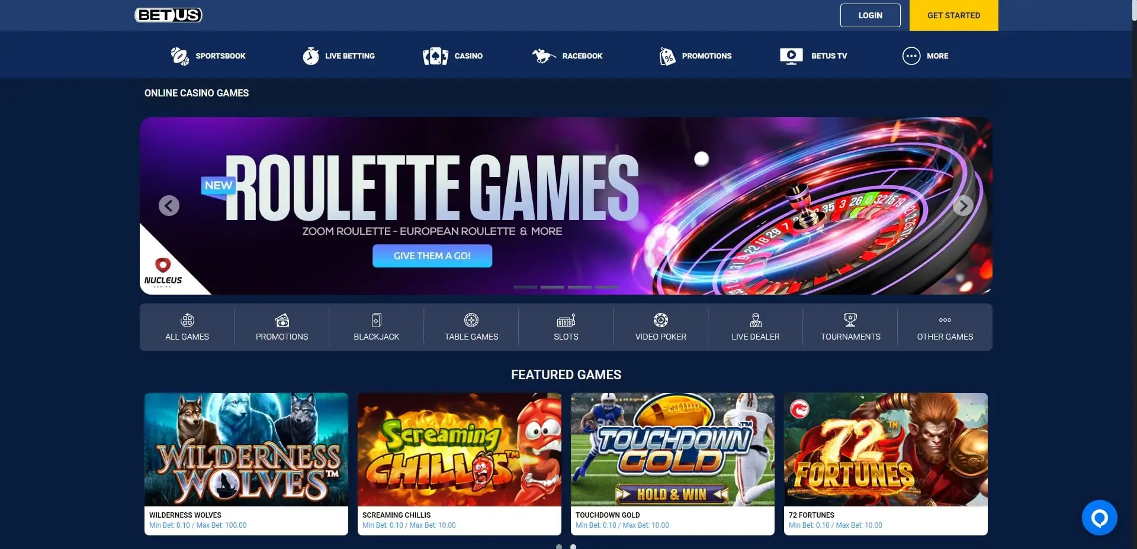1137x549 pixels.
Task: Select the Slots machine icon
Action: (566, 320)
